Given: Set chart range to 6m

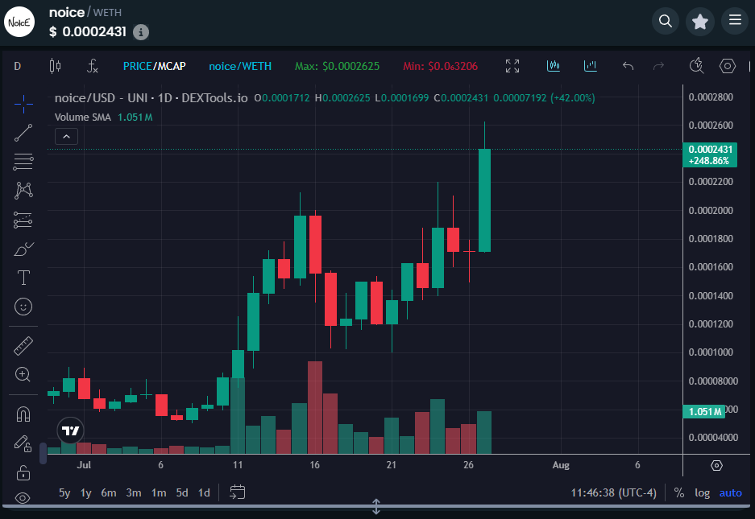Looking at the screenshot, I should 108,493.
